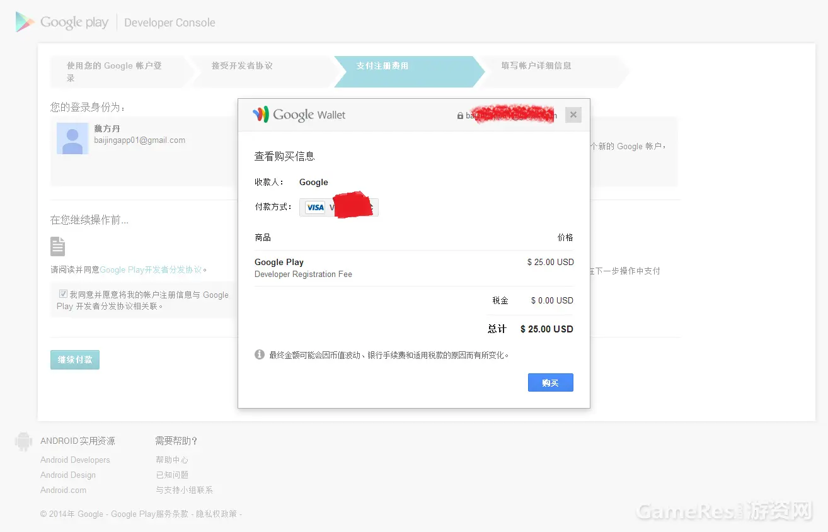This screenshot has width=828, height=532.
Task: Click the user avatar thumbnail
Action: point(72,139)
